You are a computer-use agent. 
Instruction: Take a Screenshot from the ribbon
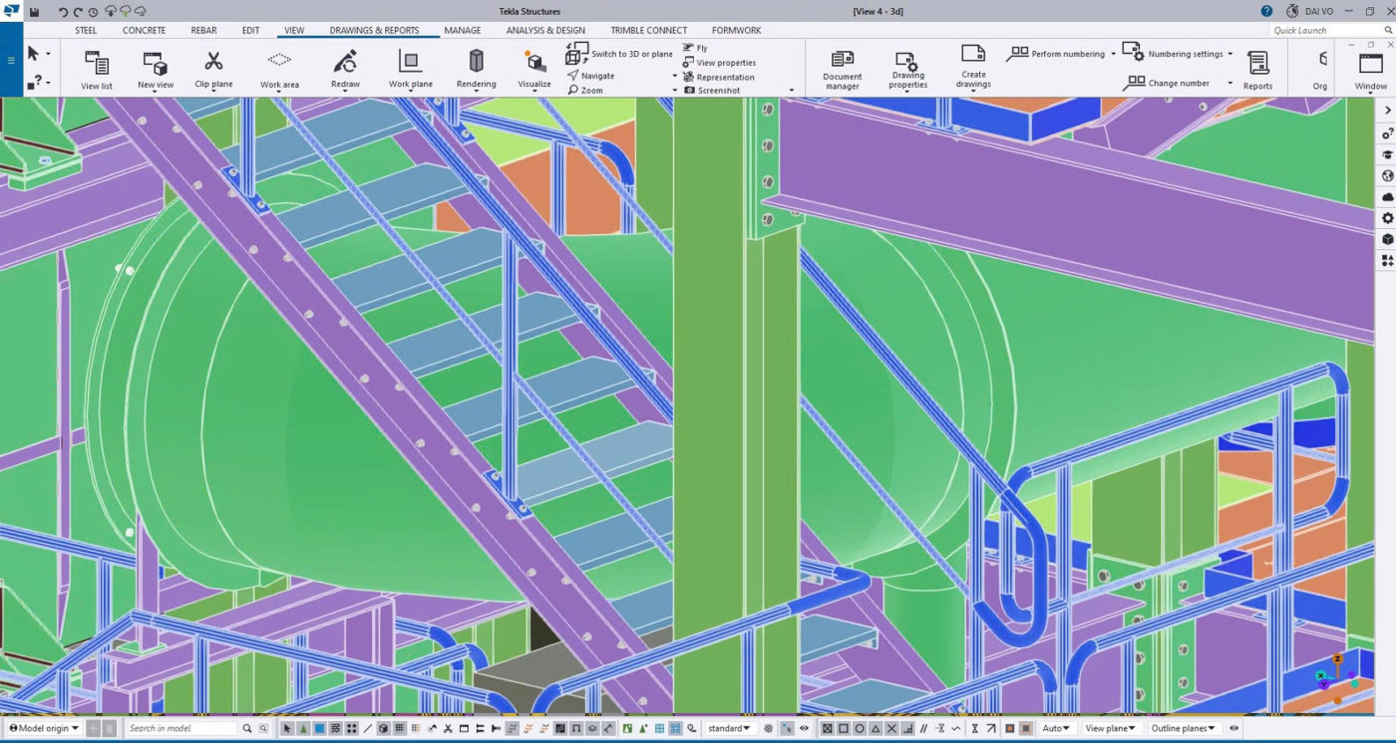pos(712,91)
